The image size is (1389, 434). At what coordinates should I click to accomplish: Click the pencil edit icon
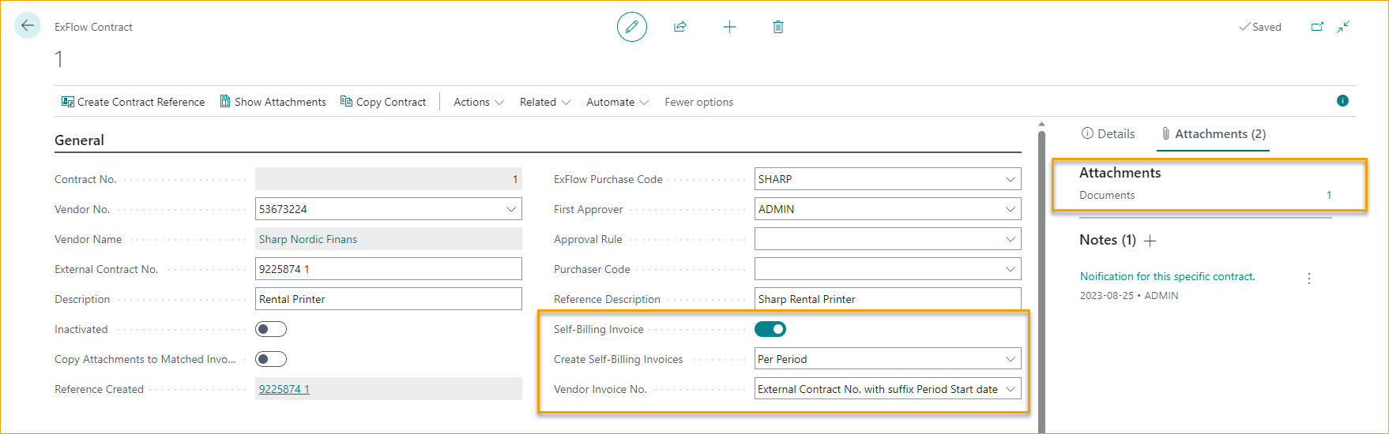click(632, 27)
